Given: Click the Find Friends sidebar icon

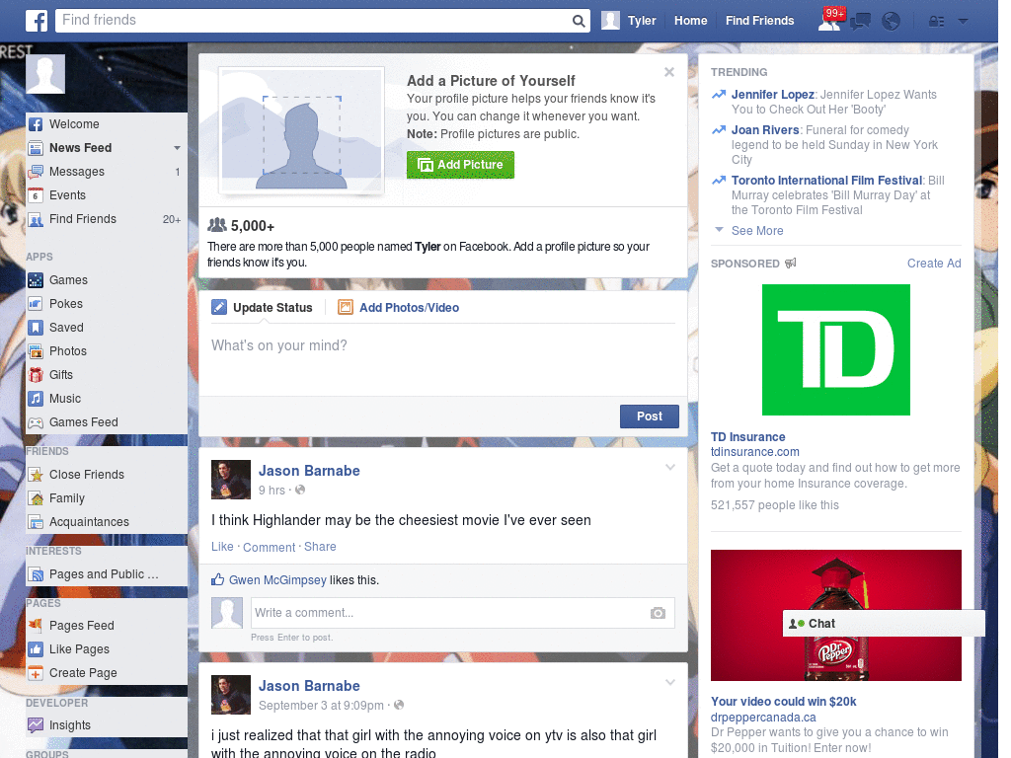Looking at the screenshot, I should coord(36,220).
